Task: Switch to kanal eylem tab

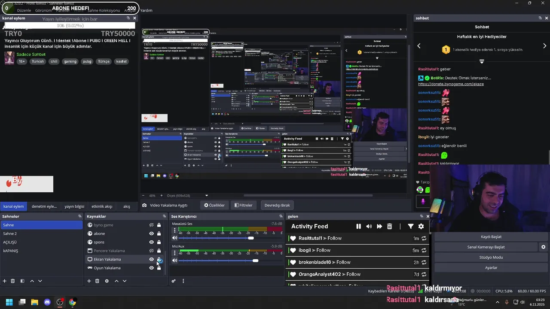Action: [13, 206]
